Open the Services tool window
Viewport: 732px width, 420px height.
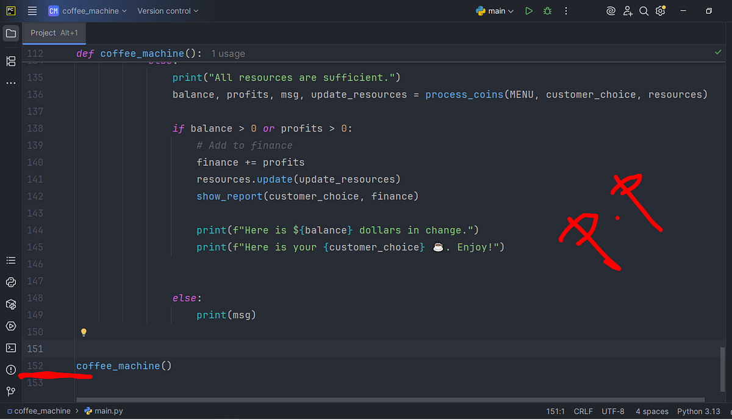coord(10,326)
